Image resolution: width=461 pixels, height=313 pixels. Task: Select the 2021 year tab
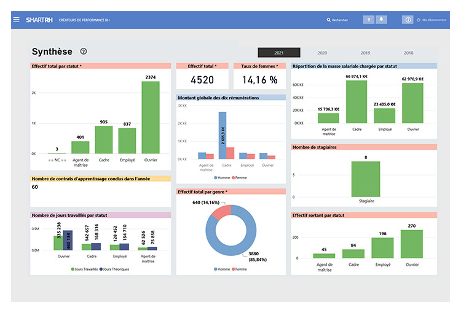(x=279, y=53)
